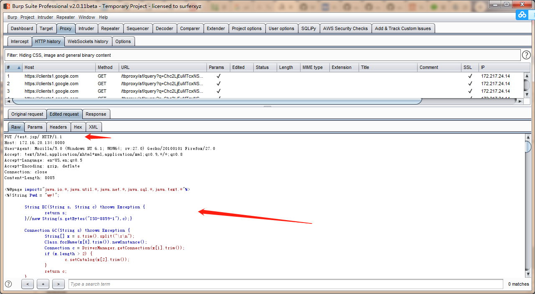The height and width of the screenshot is (294, 535).
Task: Select the Proxy tab
Action: (66, 28)
